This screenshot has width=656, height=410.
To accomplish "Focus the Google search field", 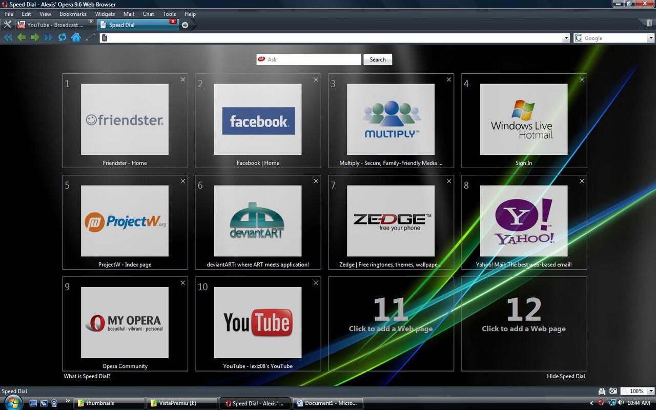I will click(x=615, y=38).
